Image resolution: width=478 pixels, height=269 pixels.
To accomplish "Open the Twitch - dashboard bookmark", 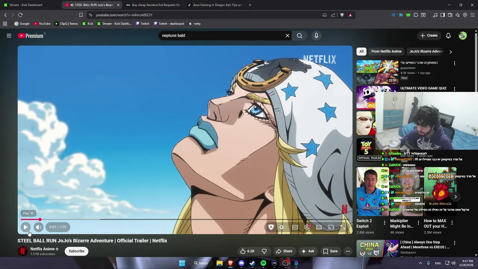I will pyautogui.click(x=169, y=24).
